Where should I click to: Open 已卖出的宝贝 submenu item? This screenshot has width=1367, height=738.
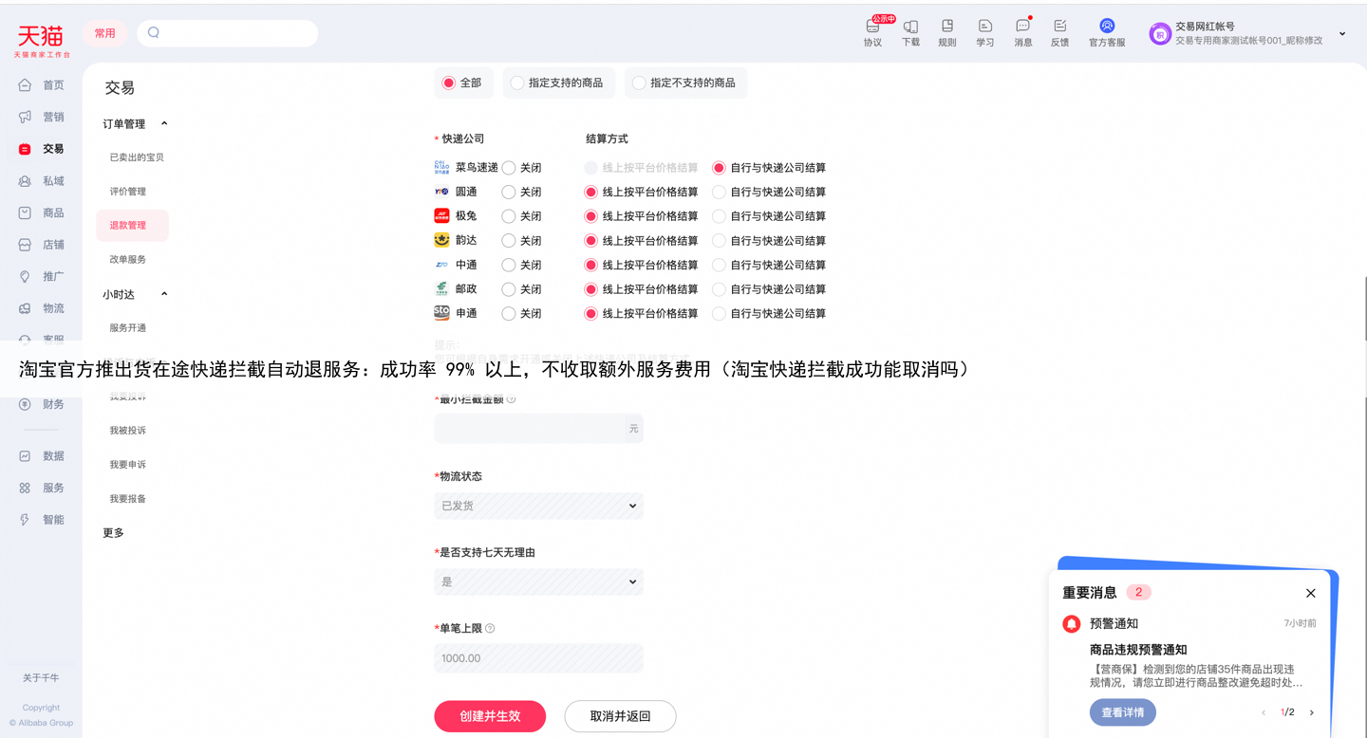tap(137, 157)
